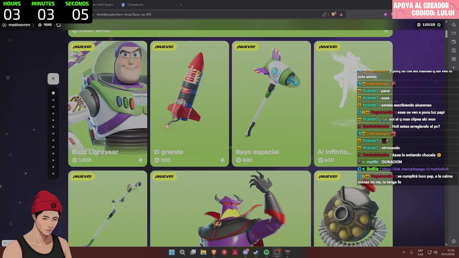
Task: Open the purple Zurg character card
Action: point(230,209)
